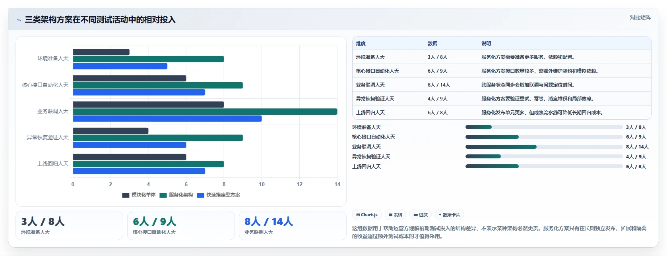The image size is (667, 256).
Task: Click the 异常恢复验证人天 axis label in chart
Action: [x=48, y=137]
